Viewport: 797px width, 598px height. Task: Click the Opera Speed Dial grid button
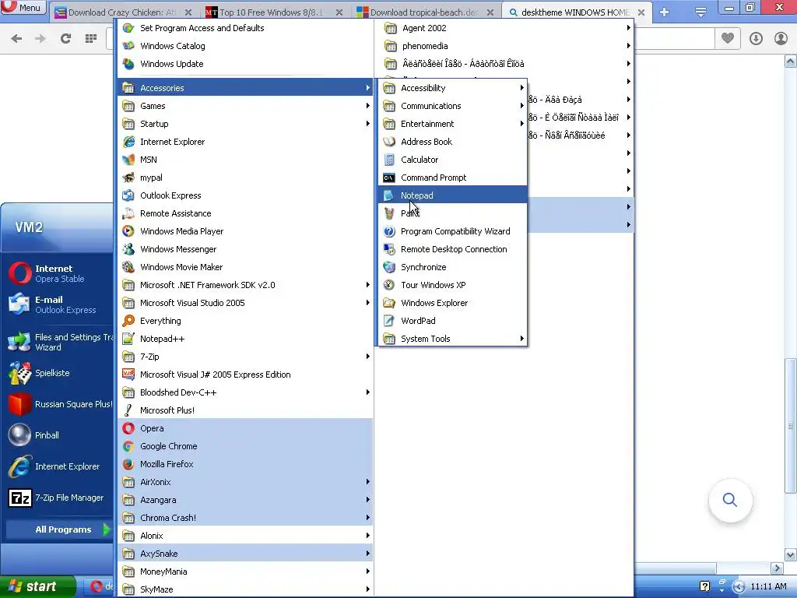tap(91, 38)
